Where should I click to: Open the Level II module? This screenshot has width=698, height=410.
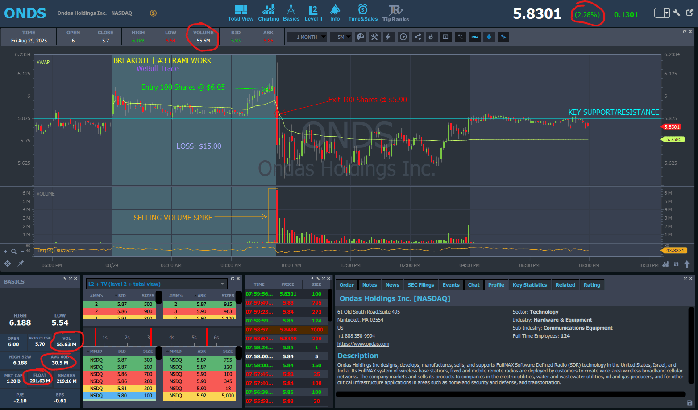click(313, 13)
